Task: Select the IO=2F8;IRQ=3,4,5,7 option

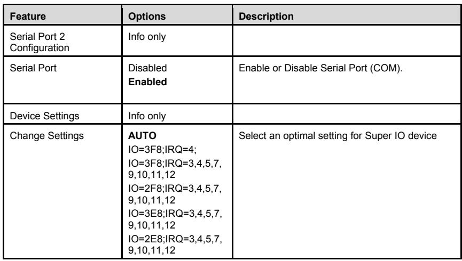Action: click(x=175, y=194)
